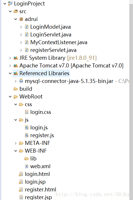Click the LoginServlet.java file icon
Image resolution: width=133 pixels, height=200 pixels.
click(x=27, y=34)
